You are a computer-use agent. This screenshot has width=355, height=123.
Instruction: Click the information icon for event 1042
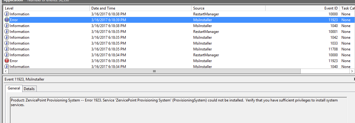(x=7, y=38)
